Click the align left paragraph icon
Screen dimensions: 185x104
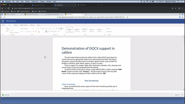tap(46, 31)
